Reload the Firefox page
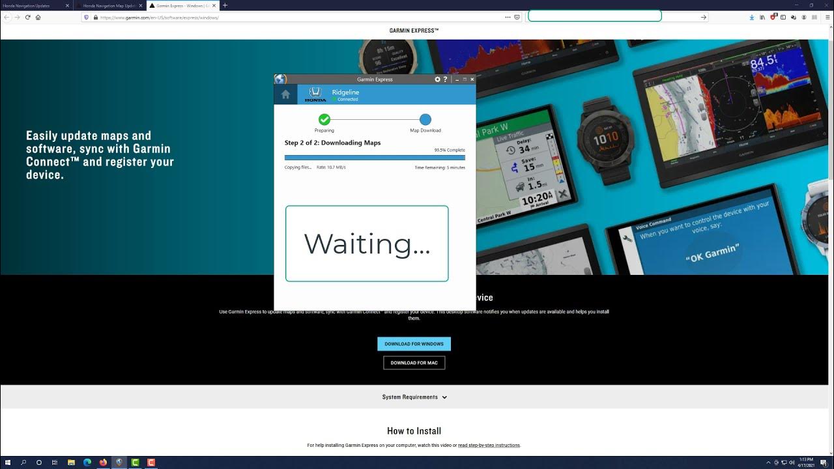This screenshot has width=834, height=469. (27, 17)
